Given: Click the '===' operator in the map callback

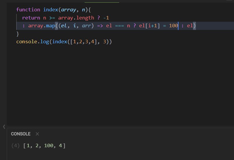Looking at the screenshot, I should click(119, 26).
